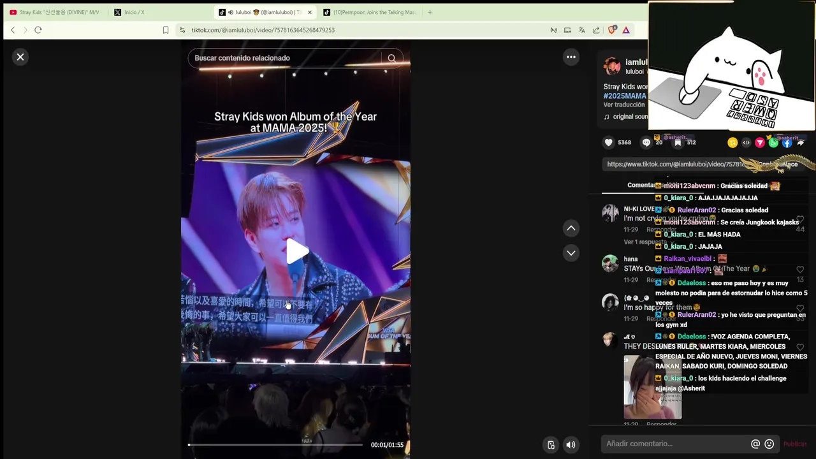Open hana commenter avatar
The image size is (816, 459).
[611, 263]
